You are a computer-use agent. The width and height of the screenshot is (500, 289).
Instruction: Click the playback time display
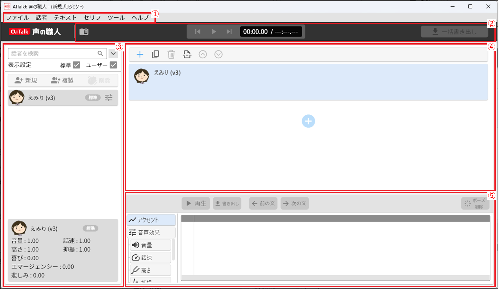[271, 32]
